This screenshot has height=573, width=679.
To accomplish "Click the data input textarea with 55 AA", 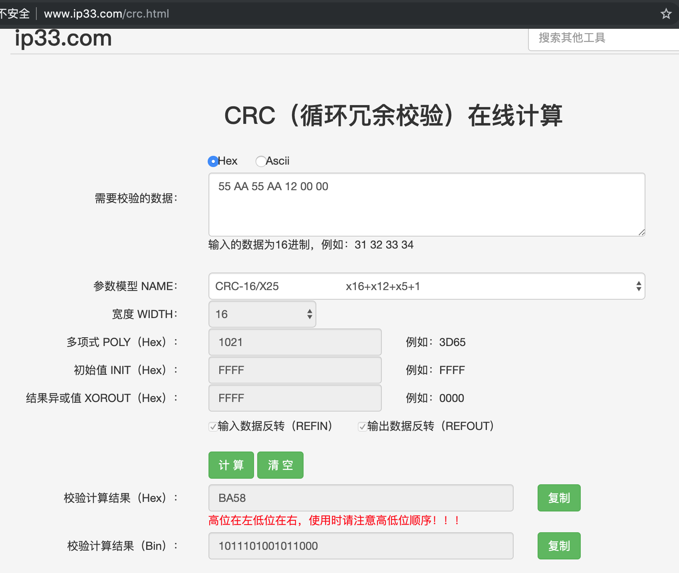I will [x=427, y=205].
